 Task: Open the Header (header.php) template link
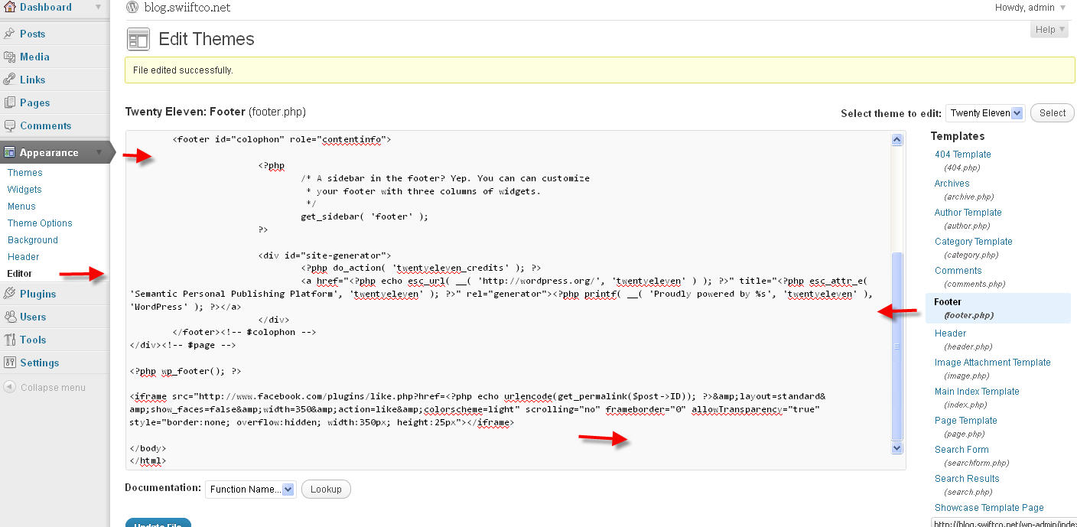(950, 333)
